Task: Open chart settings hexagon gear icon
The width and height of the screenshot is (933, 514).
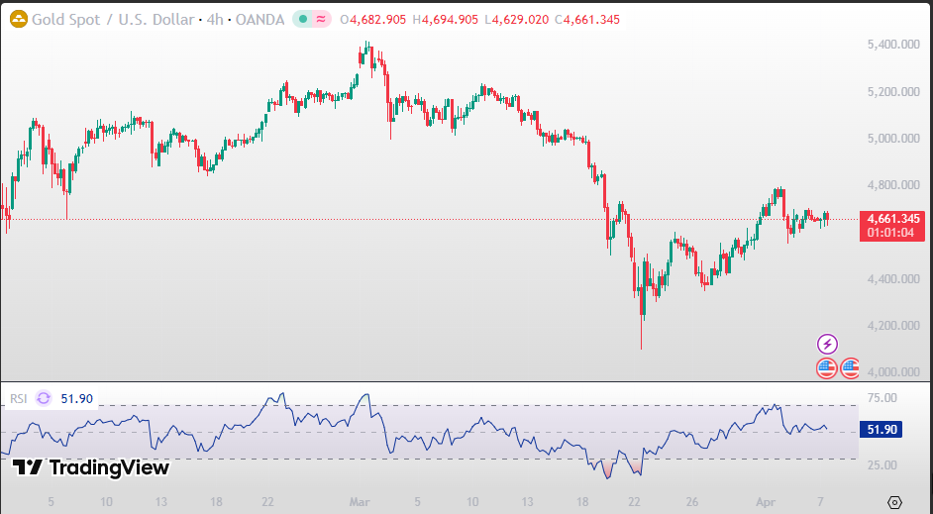Action: point(895,502)
